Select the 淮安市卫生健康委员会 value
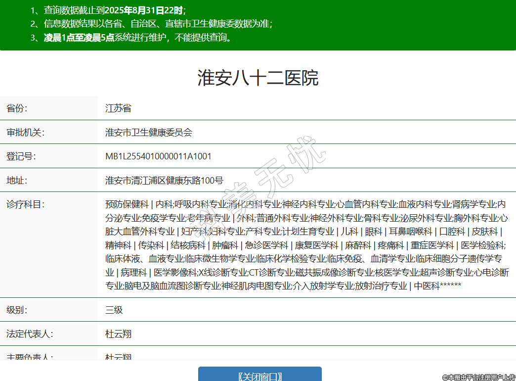This screenshot has width=516, height=381. [148, 133]
